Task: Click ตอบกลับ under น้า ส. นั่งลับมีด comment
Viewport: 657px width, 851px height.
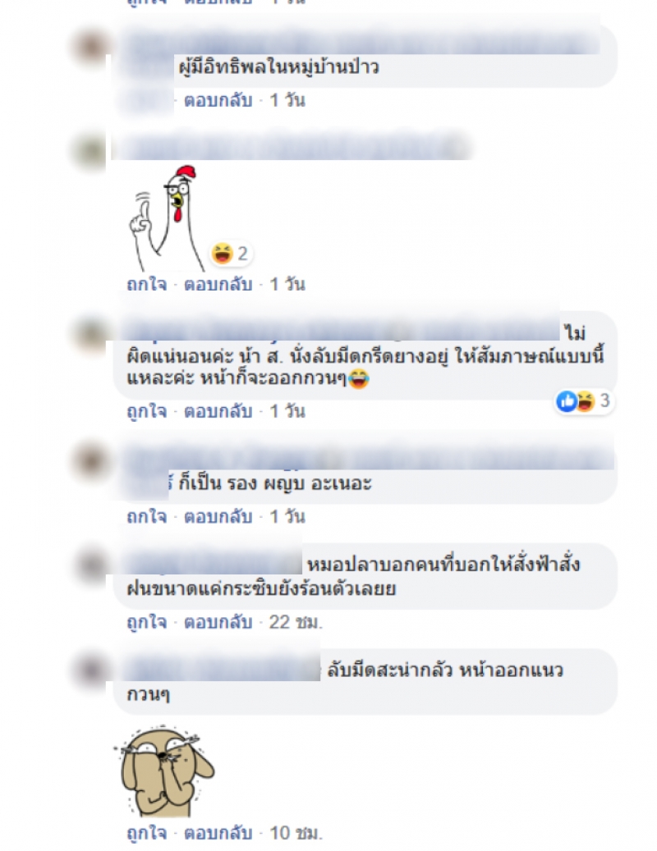Action: pos(218,411)
